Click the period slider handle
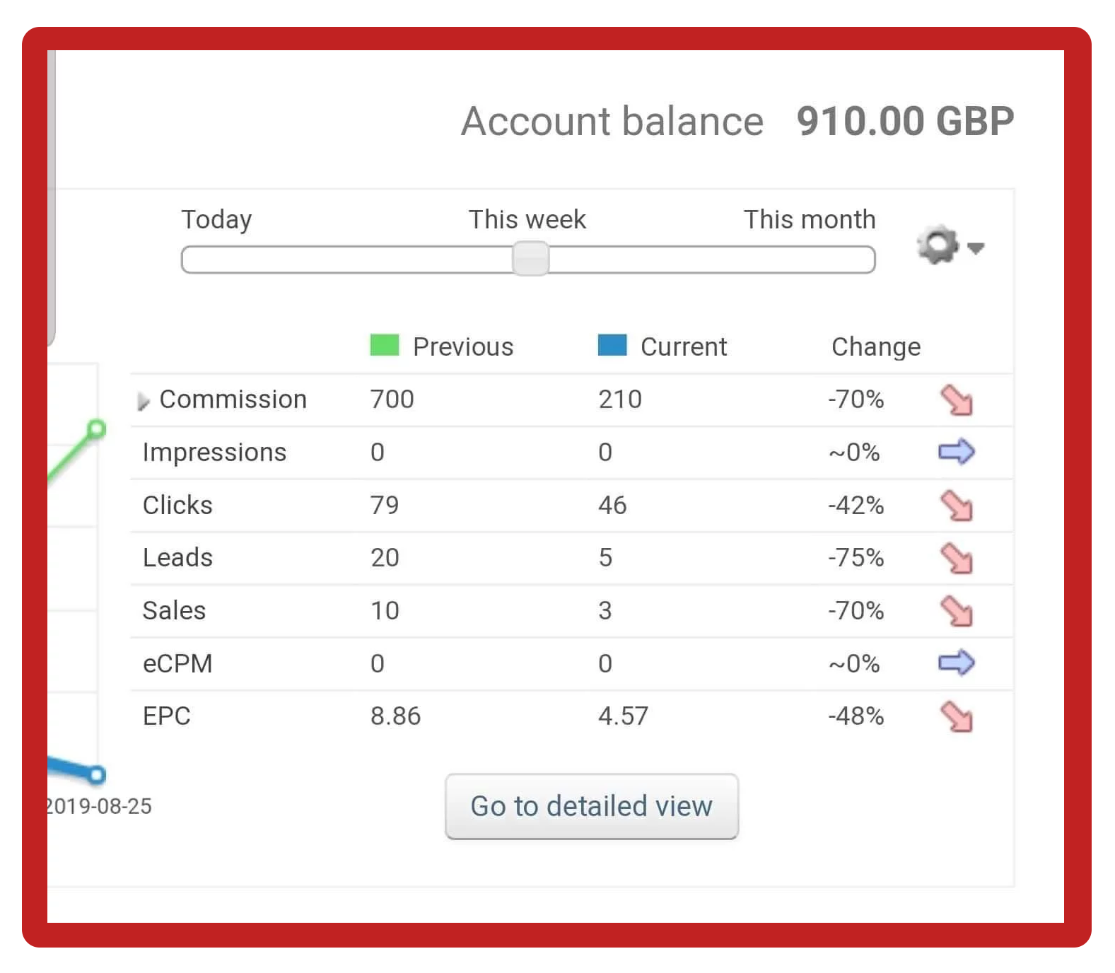1115x973 pixels. (x=530, y=259)
